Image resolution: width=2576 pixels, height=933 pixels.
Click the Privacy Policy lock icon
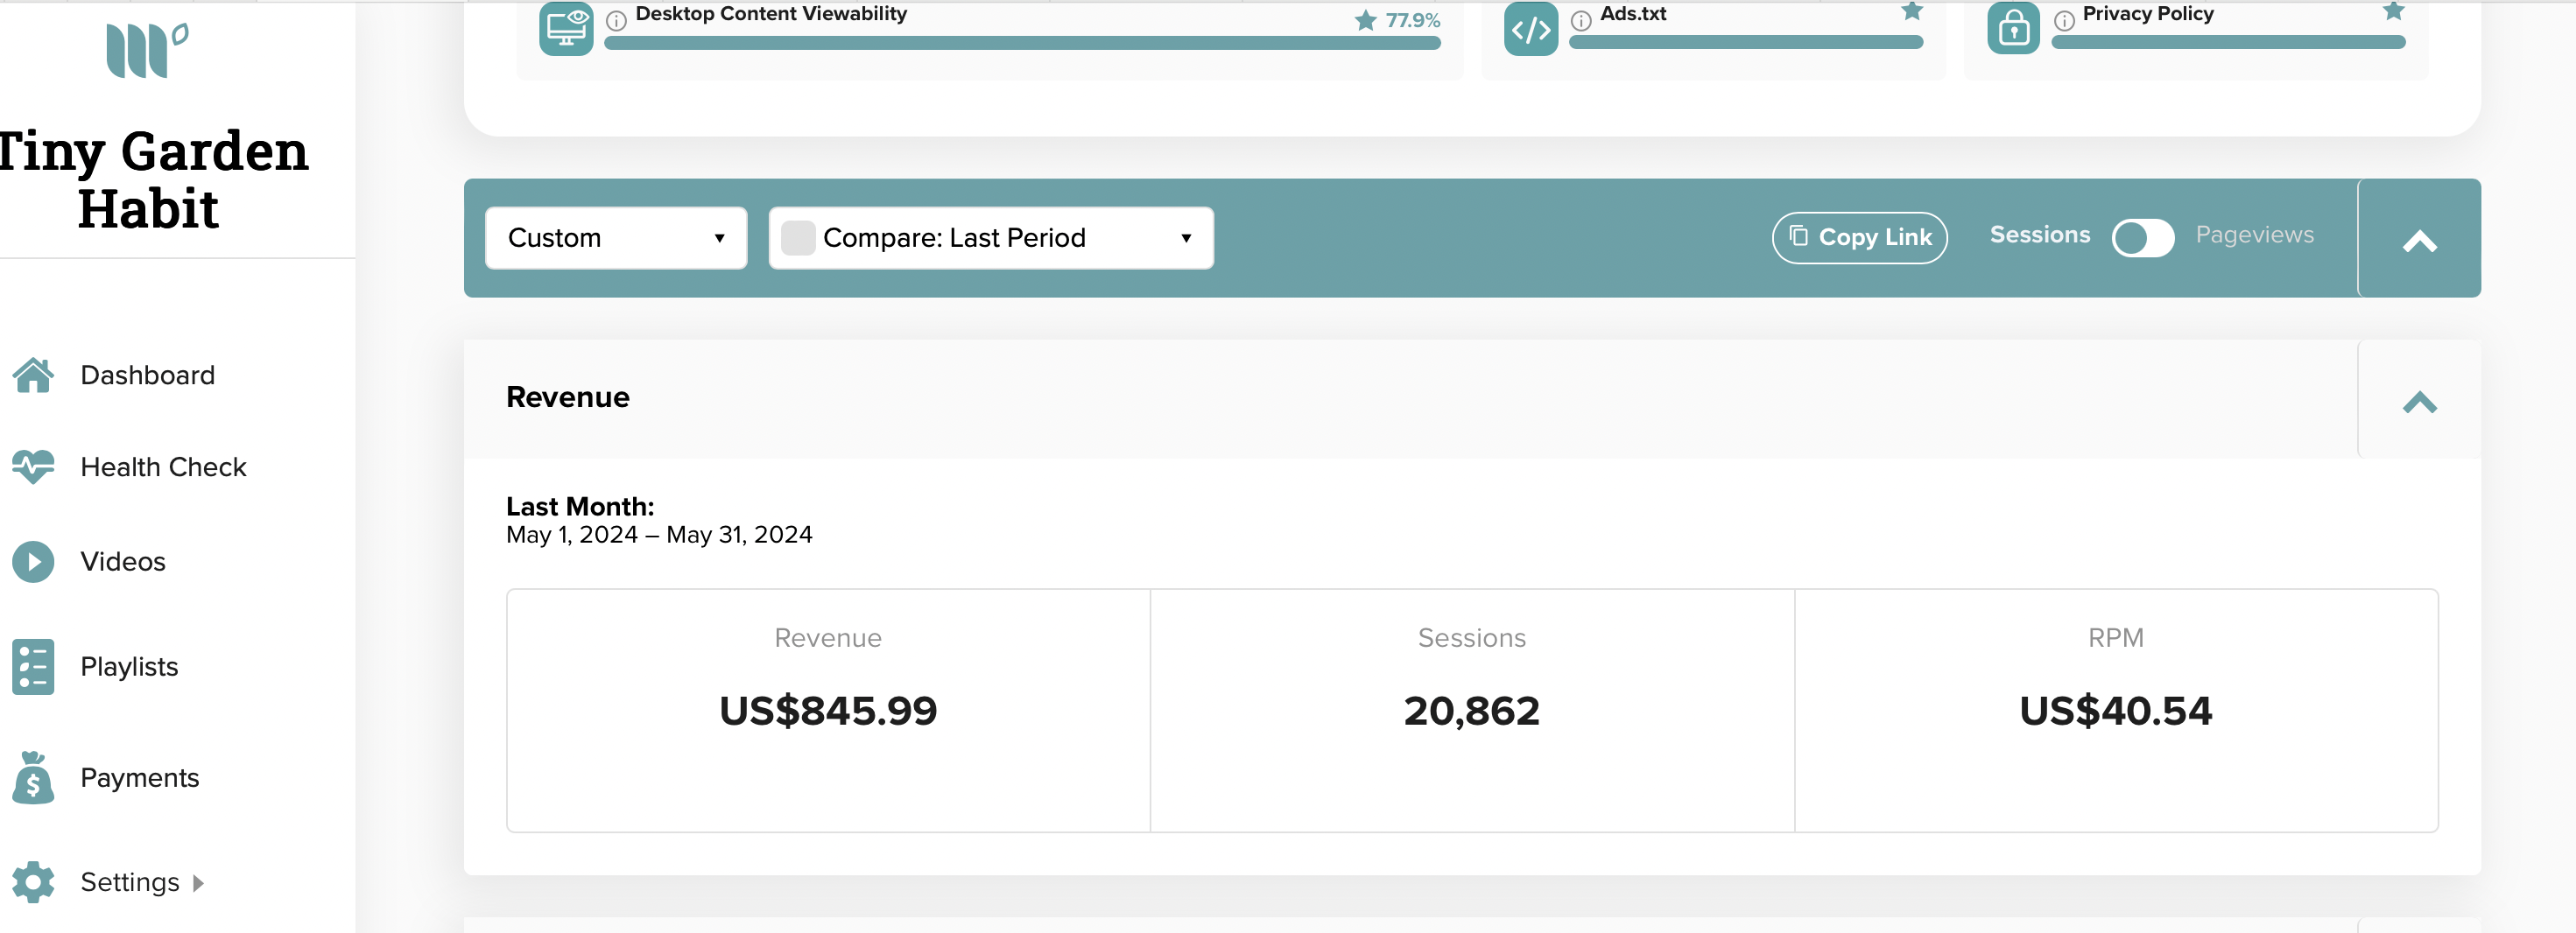point(2013,28)
